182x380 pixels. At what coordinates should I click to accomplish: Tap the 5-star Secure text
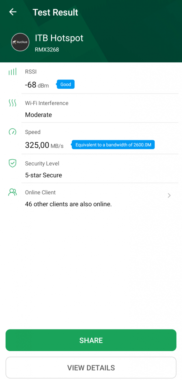click(44, 175)
